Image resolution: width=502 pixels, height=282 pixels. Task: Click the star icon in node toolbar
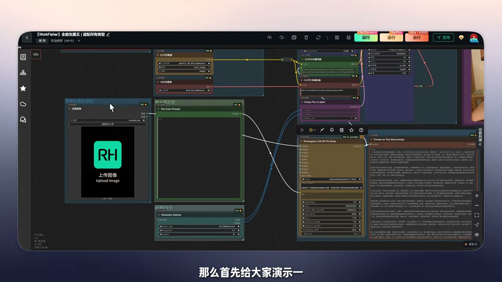click(351, 130)
